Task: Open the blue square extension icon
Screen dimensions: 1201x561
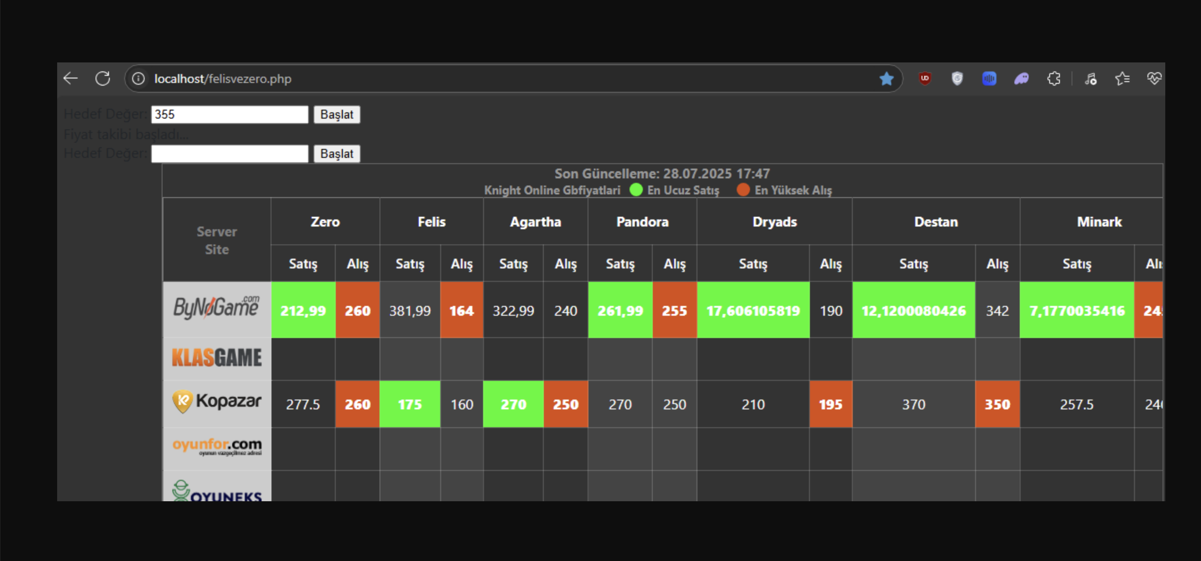Action: (x=989, y=78)
